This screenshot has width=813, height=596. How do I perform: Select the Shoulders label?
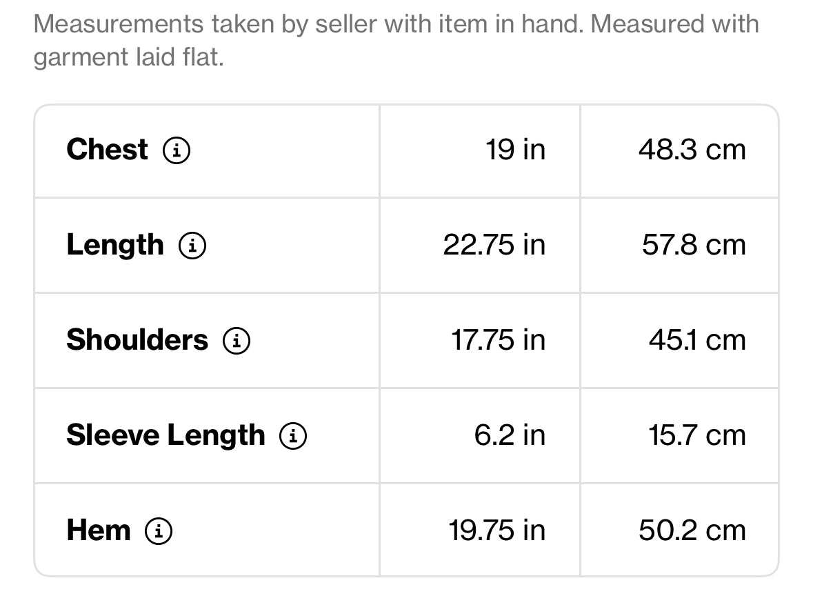[137, 340]
